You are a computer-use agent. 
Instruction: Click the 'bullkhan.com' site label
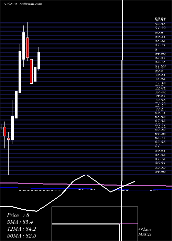pyautogui.click(x=31, y=4)
